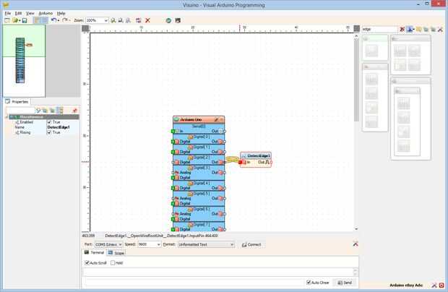Toggle the Rising property checkbox

coord(49,132)
